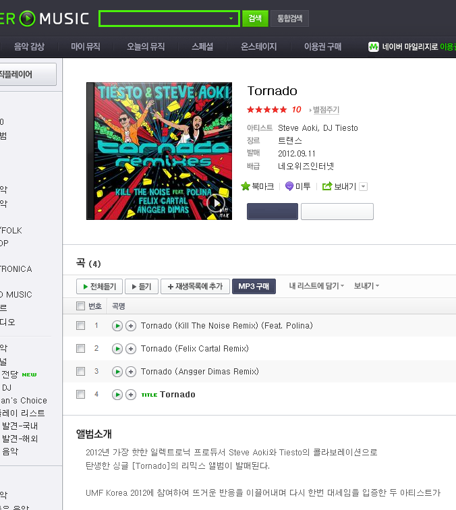Click the 곡명 column header
Screen dimensions: 456x510
(x=119, y=306)
